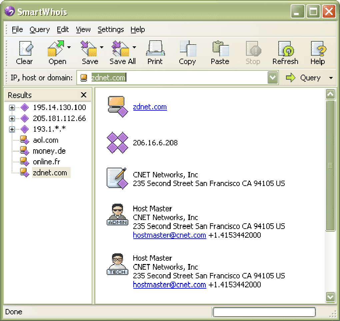Open the Save All dropdown arrow
The image size is (340, 321).
coord(134,47)
